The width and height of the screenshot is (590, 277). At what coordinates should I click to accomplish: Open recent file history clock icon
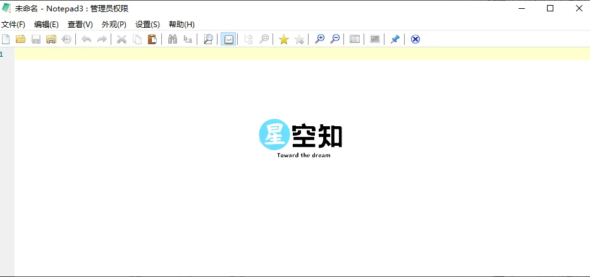[x=66, y=39]
